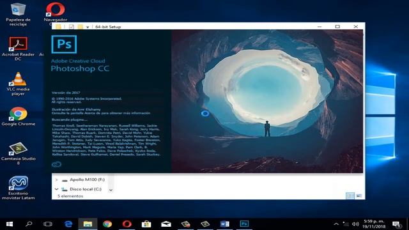Open Microsoft Store from the taskbar
Image resolution: width=409 pixels, height=230 pixels.
[146, 224]
